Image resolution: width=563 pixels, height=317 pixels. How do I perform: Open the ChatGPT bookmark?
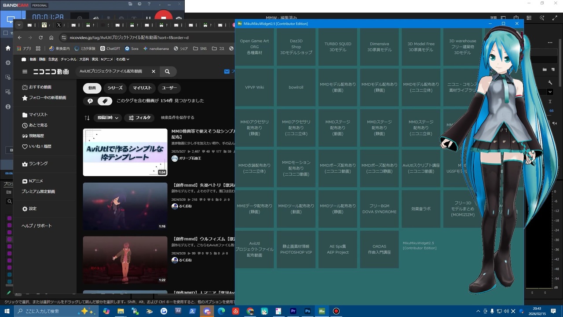coord(110,48)
